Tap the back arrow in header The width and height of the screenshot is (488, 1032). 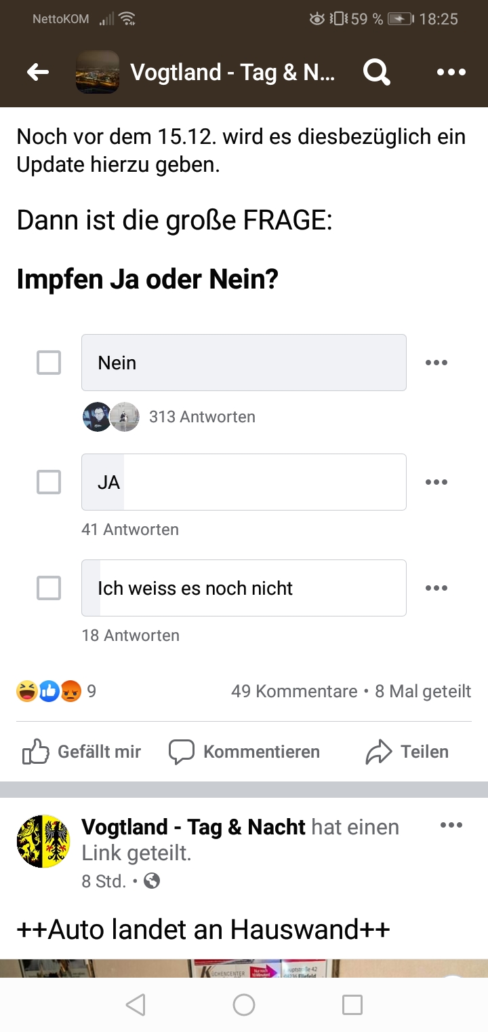[38, 72]
